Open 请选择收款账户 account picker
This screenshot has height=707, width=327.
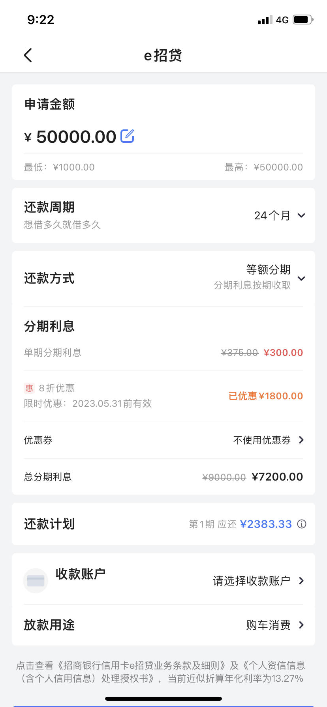(259, 581)
